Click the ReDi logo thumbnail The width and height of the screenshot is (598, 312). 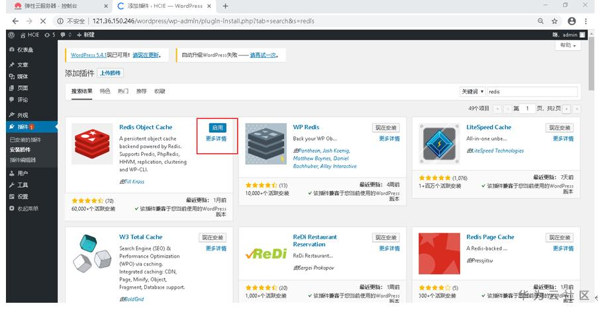[266, 254]
